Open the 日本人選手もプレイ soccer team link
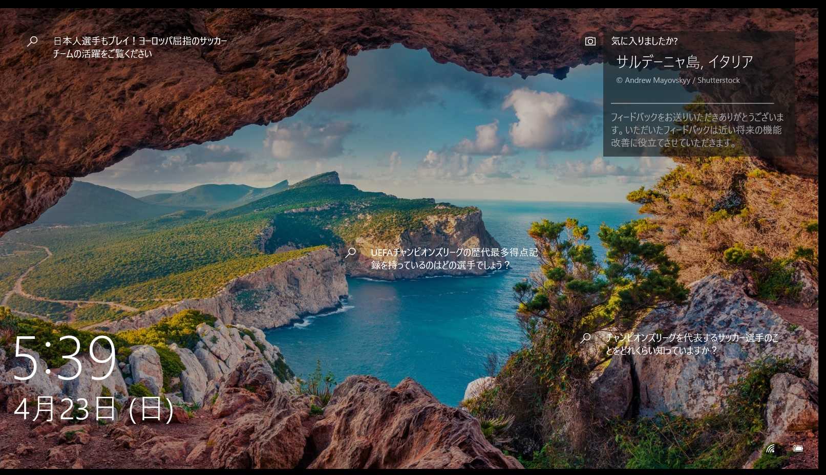The image size is (826, 475). [140, 47]
